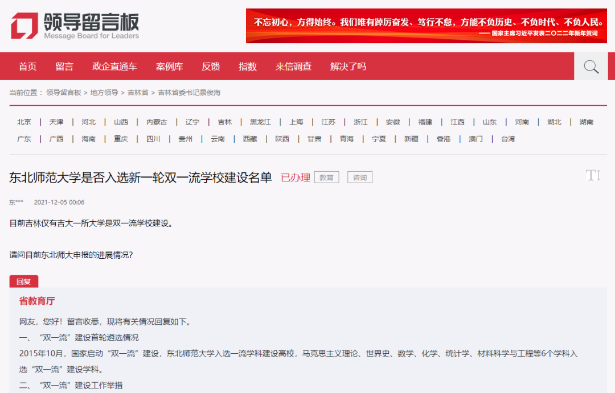Open the 来信调查 page

click(x=292, y=66)
